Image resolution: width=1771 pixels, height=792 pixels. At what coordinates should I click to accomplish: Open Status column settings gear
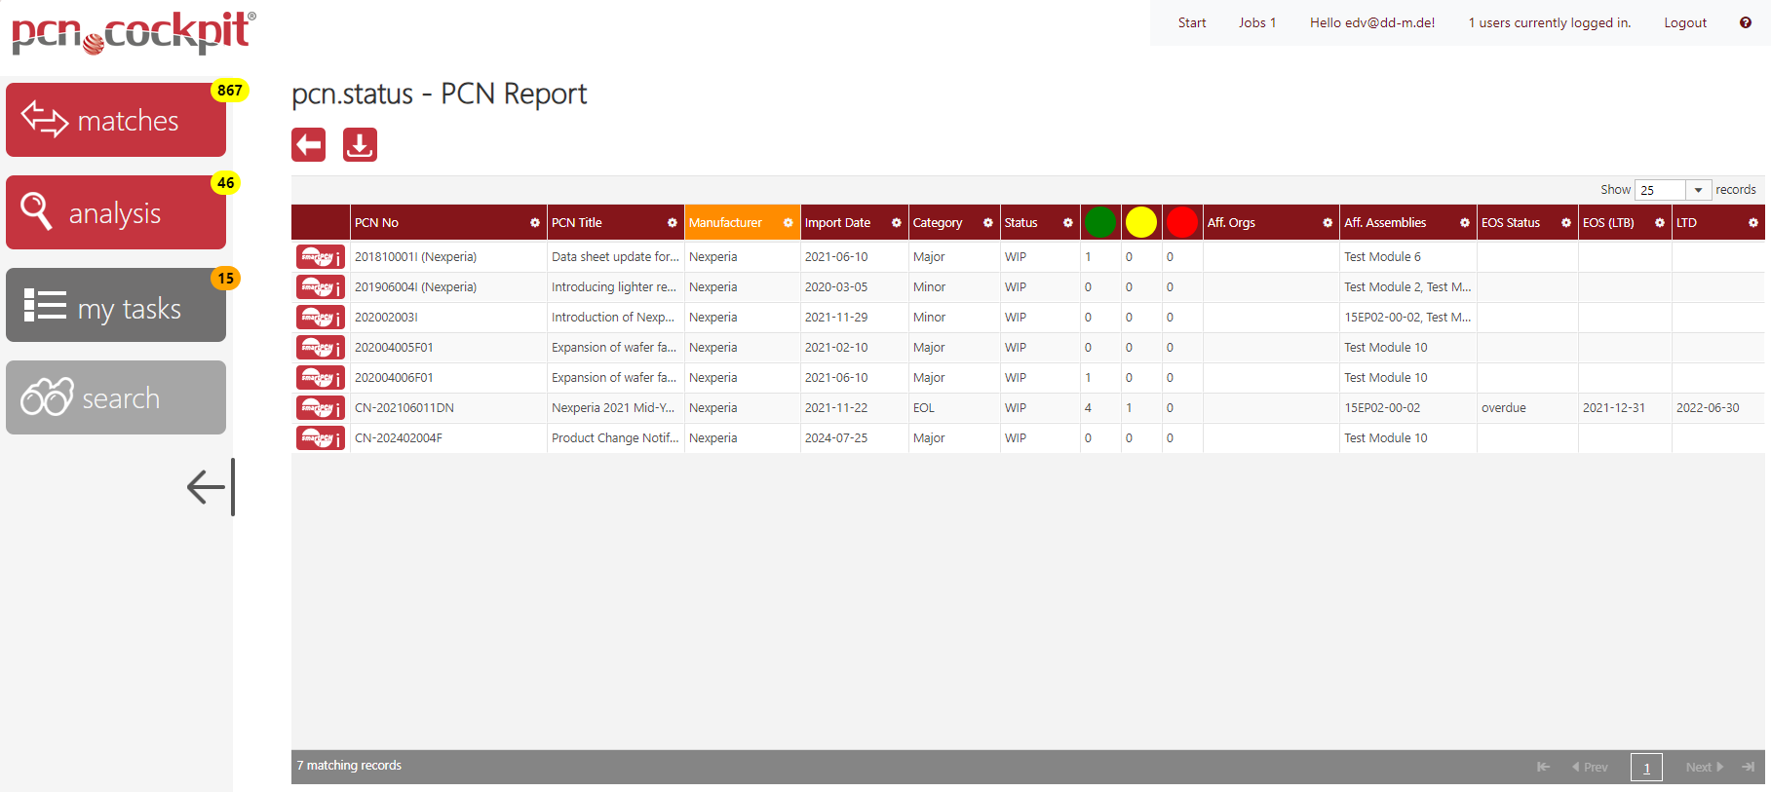(1068, 223)
